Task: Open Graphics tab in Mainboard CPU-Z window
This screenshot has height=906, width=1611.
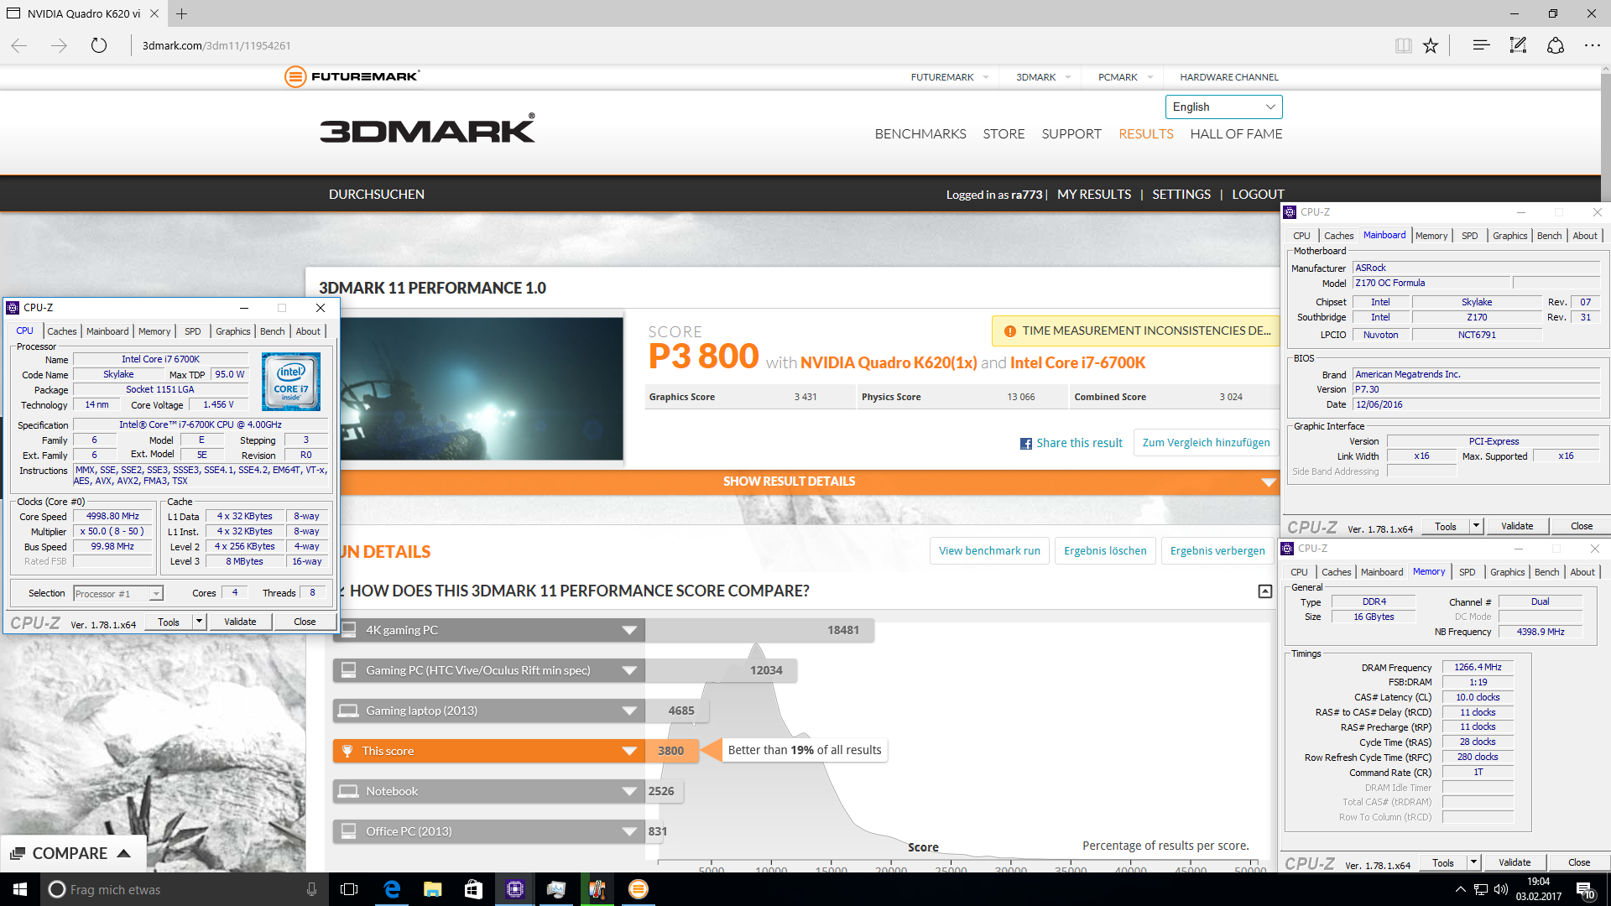Action: point(1509,236)
